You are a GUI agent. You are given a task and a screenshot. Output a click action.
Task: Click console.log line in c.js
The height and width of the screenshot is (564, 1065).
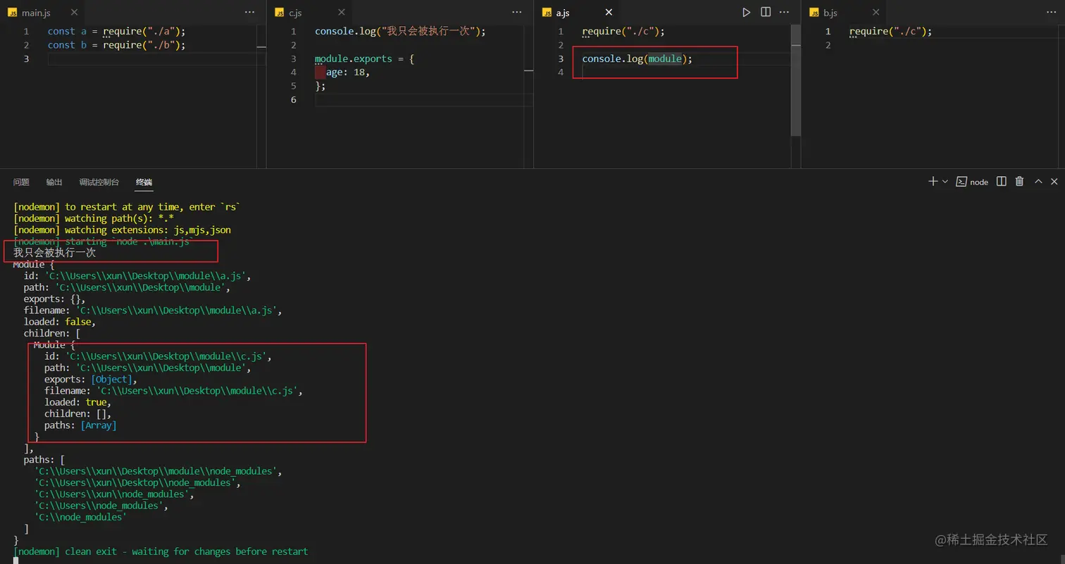(400, 31)
